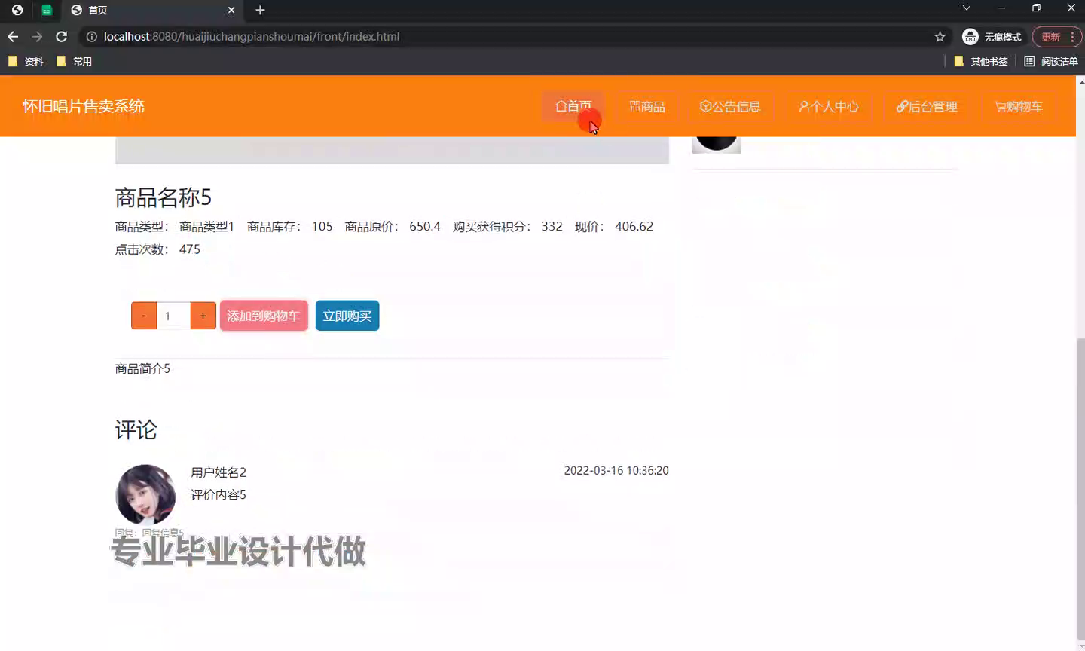Close the 首页 browser tab

[231, 10]
